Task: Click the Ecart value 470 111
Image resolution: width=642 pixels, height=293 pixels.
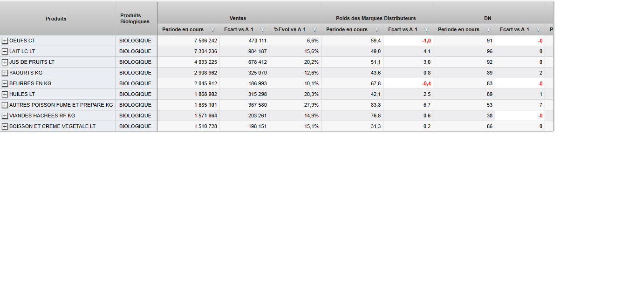Action: (x=258, y=41)
